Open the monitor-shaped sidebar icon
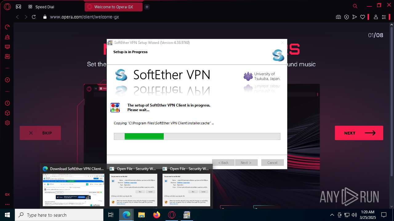 [x=7, y=47]
